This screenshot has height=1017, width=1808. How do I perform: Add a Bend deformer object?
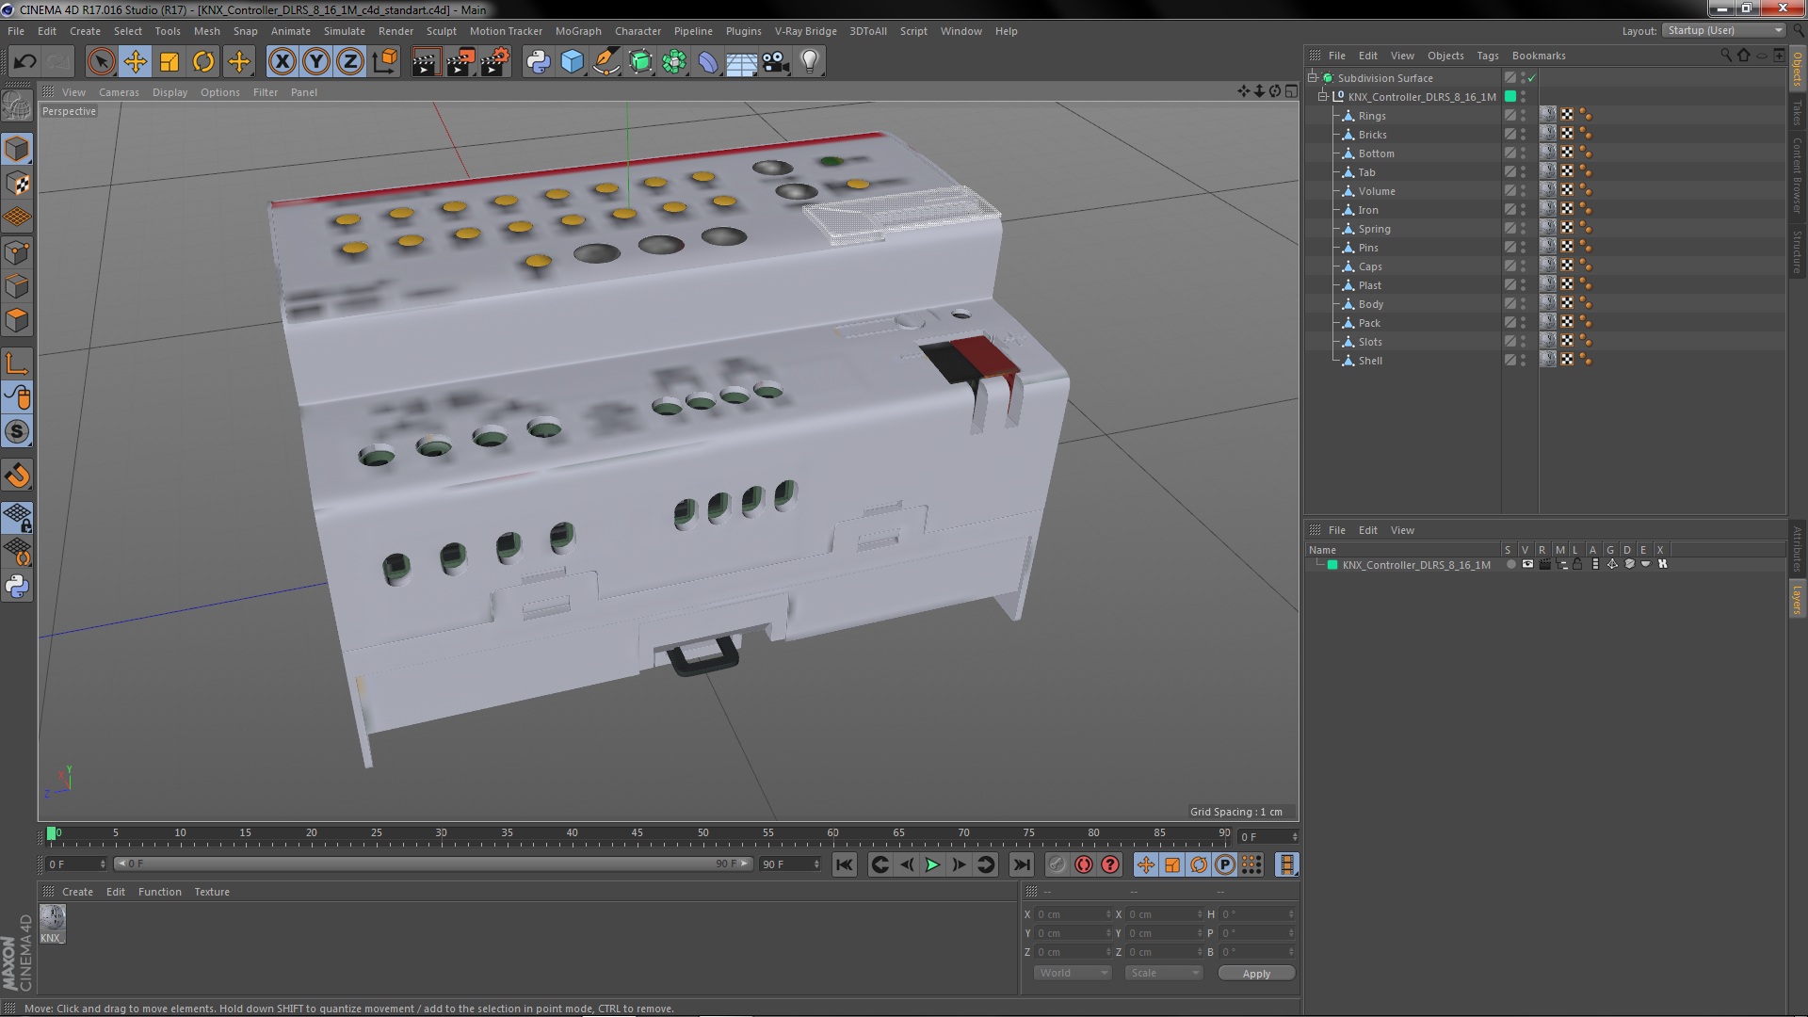[x=708, y=62]
